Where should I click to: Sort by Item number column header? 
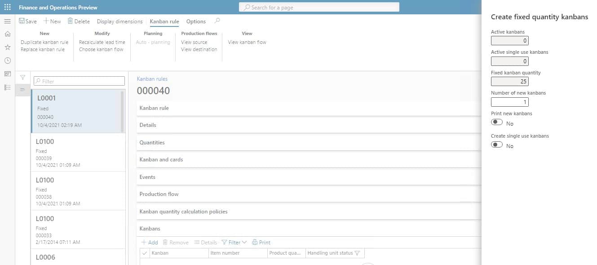pyautogui.click(x=238, y=253)
